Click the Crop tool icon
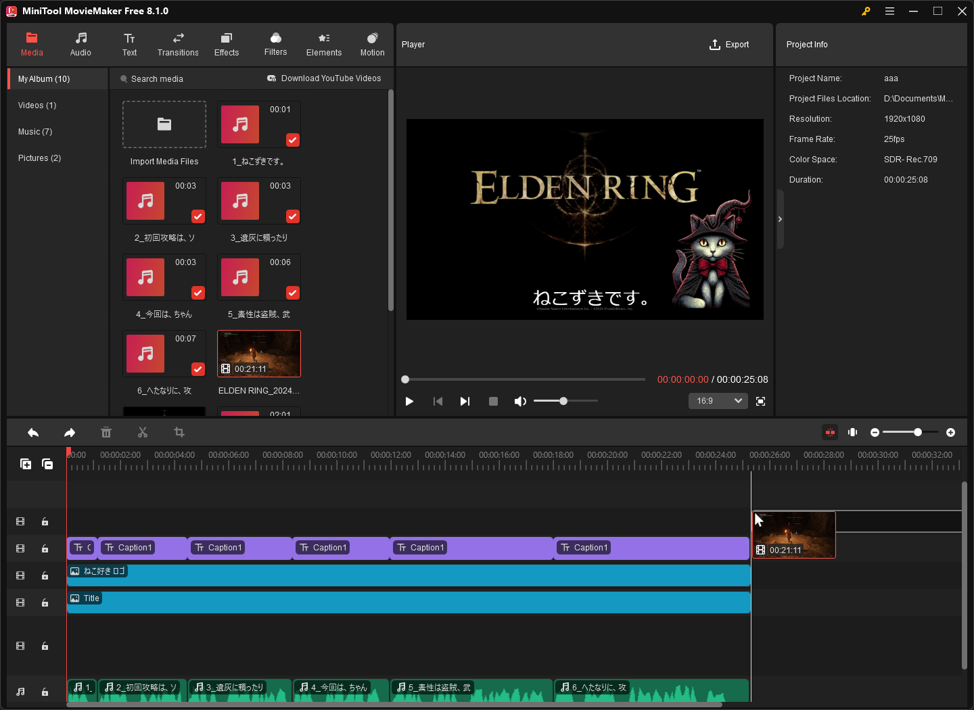 click(x=179, y=433)
